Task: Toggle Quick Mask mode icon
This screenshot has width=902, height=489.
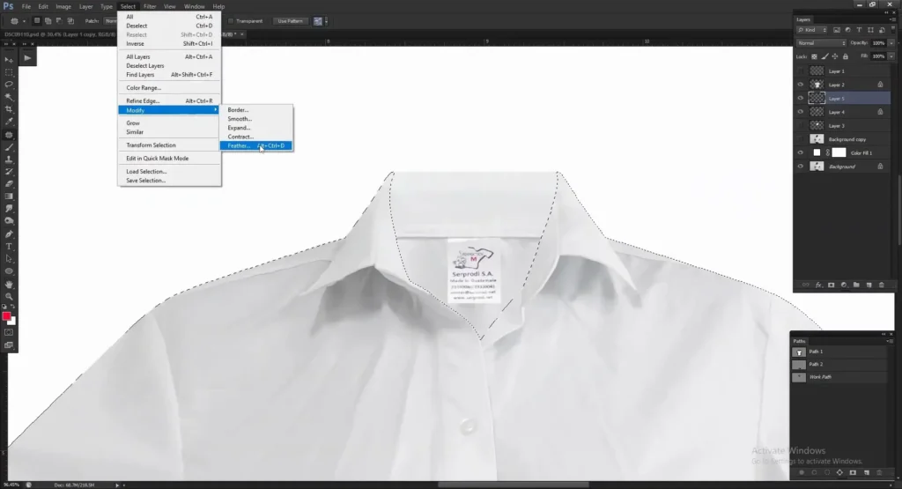Action: (x=9, y=332)
